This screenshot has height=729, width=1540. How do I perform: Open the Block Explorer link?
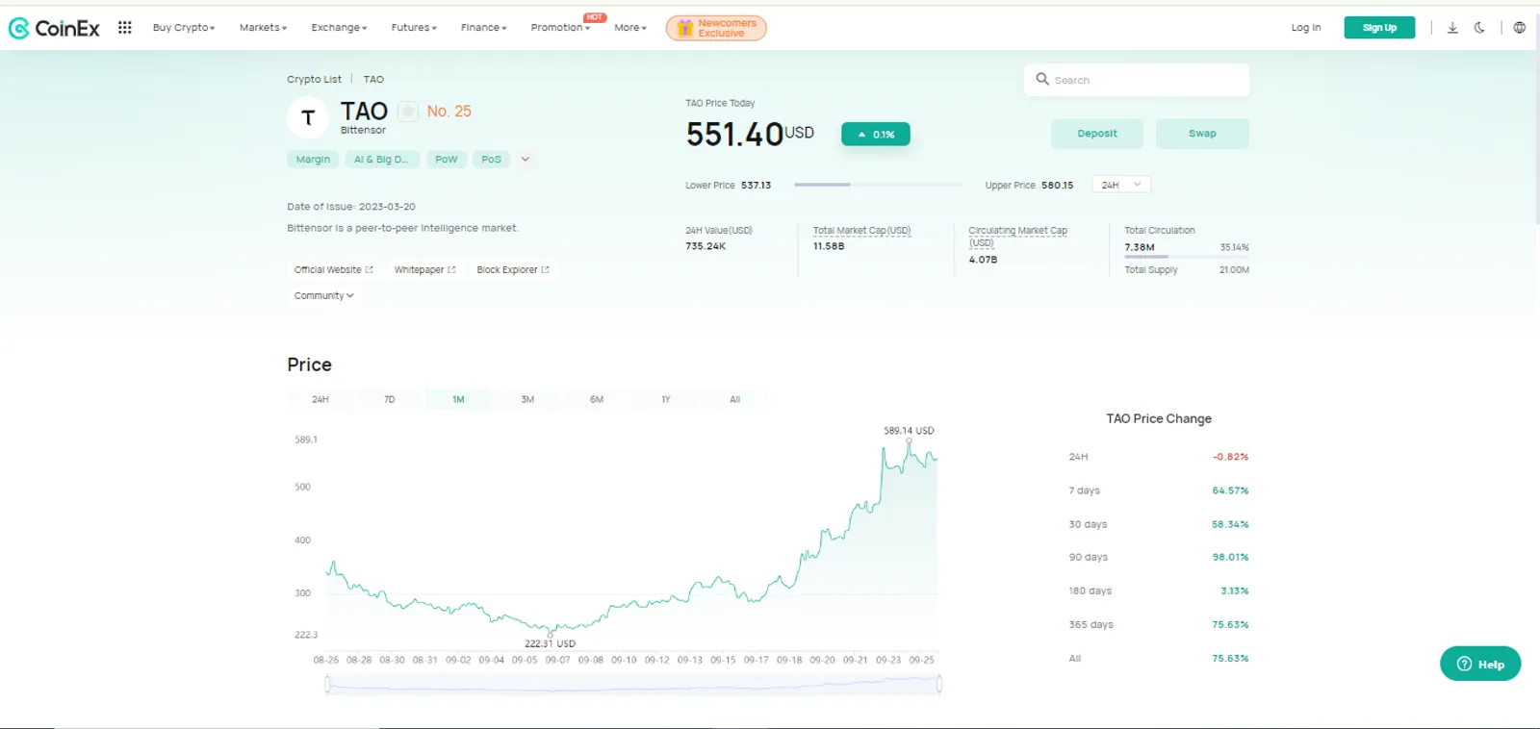513,269
